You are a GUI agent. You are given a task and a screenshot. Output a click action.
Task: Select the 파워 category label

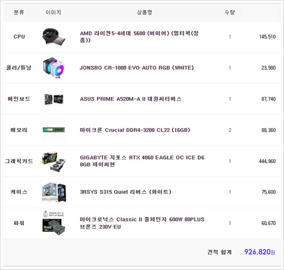19,223
